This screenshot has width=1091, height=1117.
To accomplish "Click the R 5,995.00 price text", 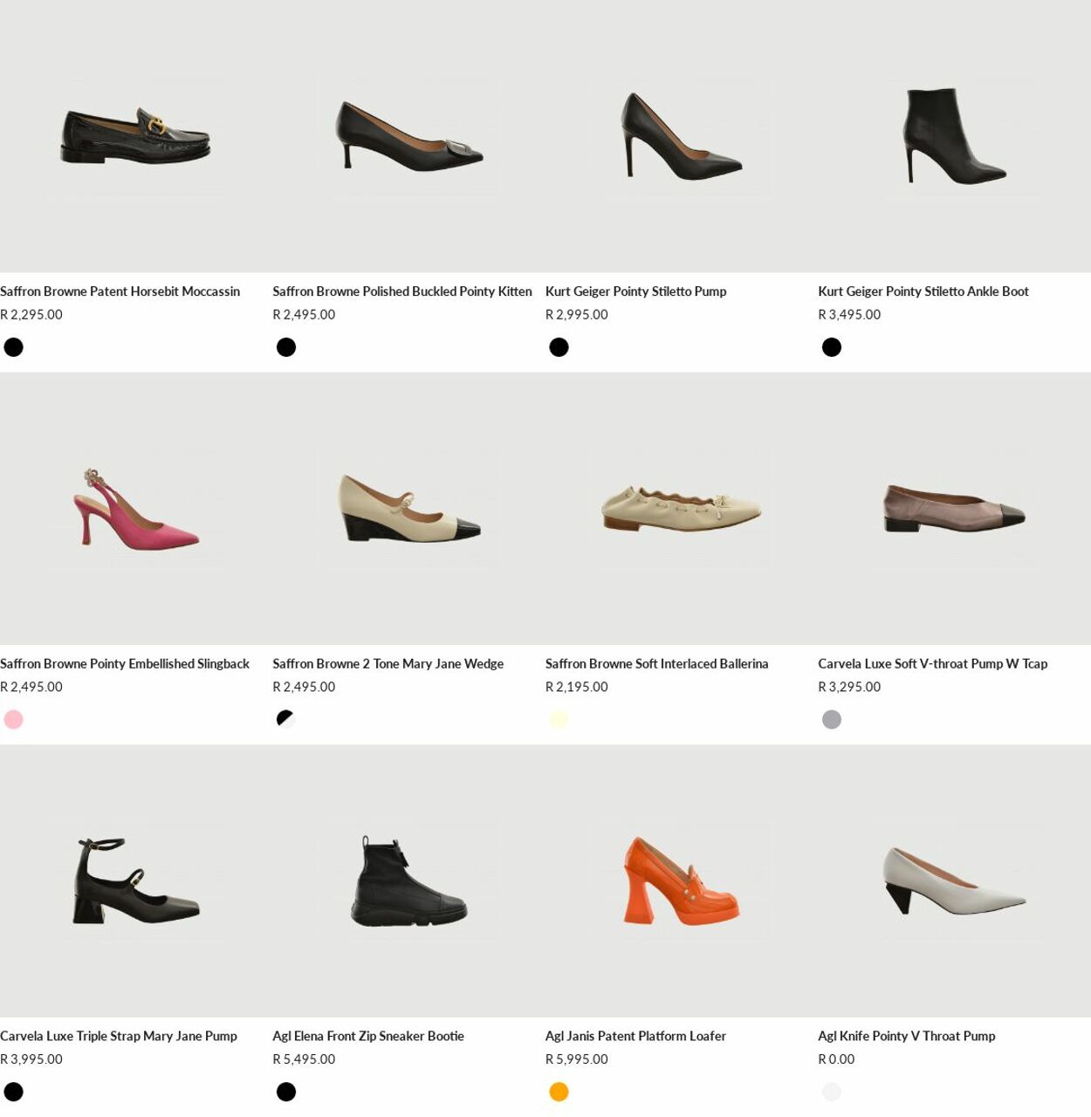I will [x=577, y=1060].
